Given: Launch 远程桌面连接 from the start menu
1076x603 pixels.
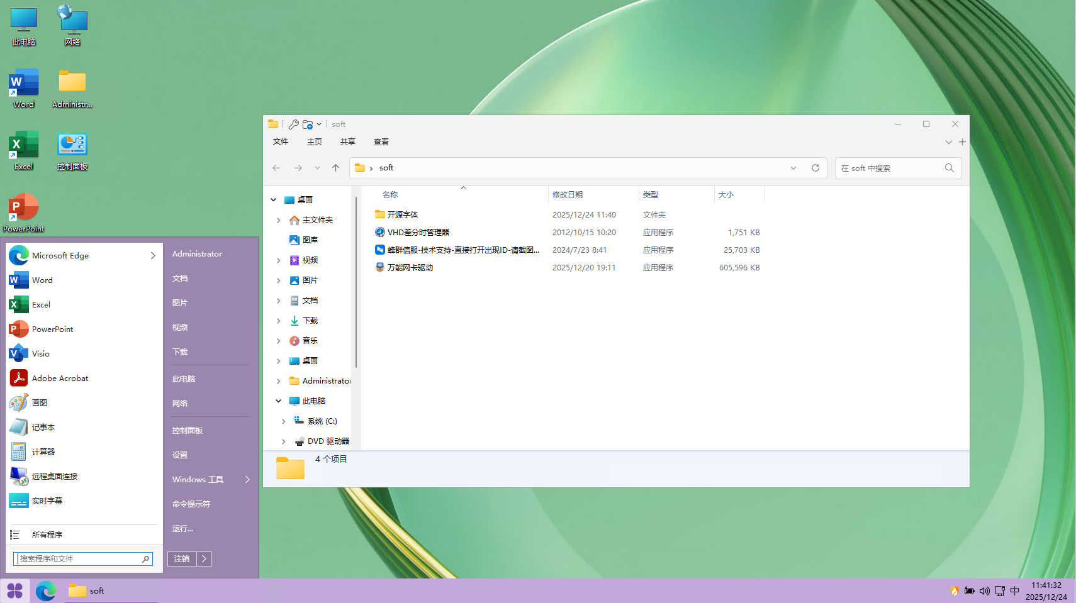Looking at the screenshot, I should [55, 476].
